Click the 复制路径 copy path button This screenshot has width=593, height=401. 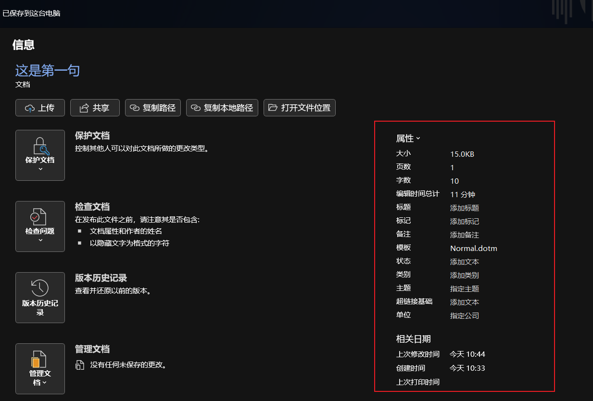tap(153, 108)
